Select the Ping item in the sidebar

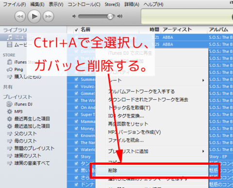[18, 70]
